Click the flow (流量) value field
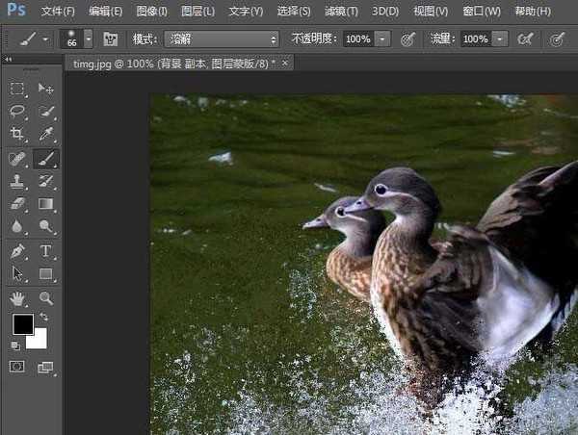 coord(474,39)
